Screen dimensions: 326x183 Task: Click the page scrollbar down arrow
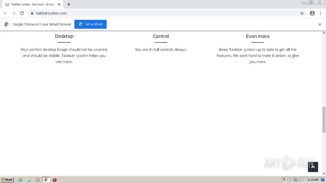point(324,174)
